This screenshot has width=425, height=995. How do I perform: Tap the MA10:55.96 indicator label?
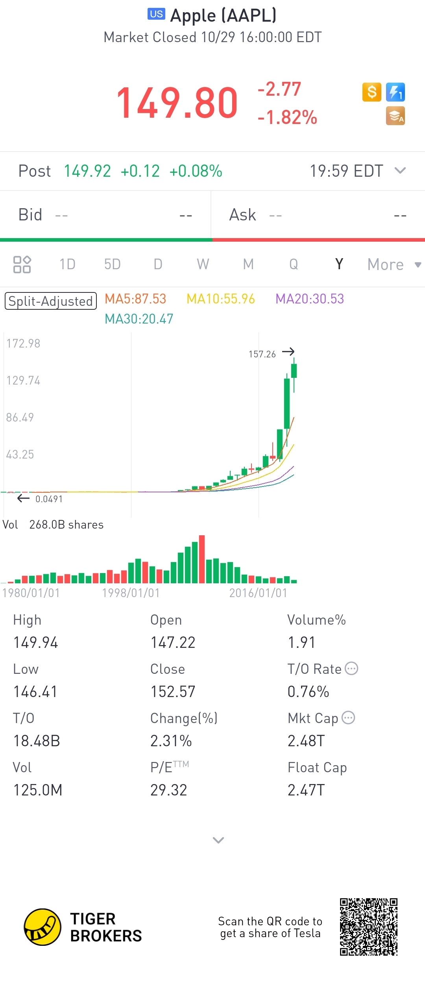pyautogui.click(x=221, y=299)
